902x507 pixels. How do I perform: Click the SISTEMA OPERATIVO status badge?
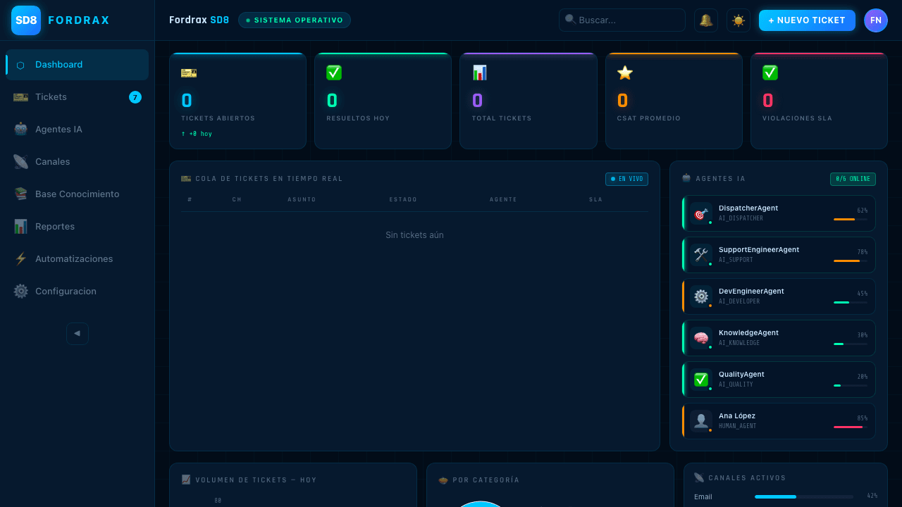pyautogui.click(x=295, y=20)
